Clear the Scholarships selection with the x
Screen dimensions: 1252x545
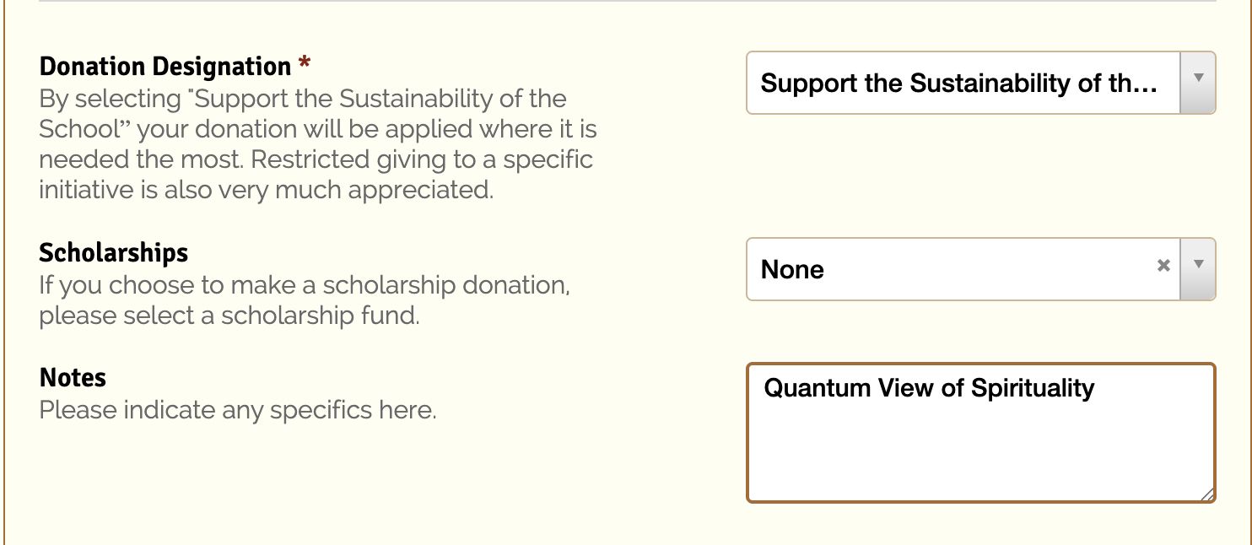click(x=1163, y=266)
